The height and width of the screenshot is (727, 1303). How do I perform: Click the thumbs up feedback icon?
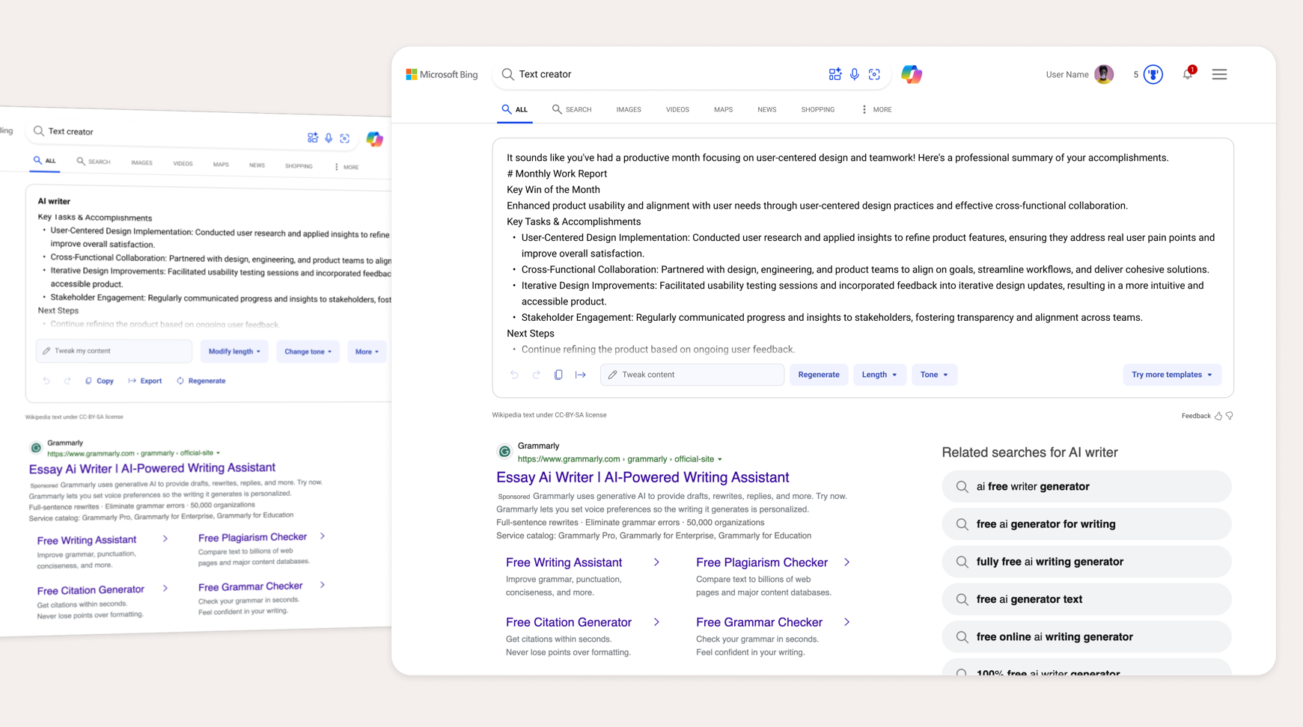coord(1218,416)
